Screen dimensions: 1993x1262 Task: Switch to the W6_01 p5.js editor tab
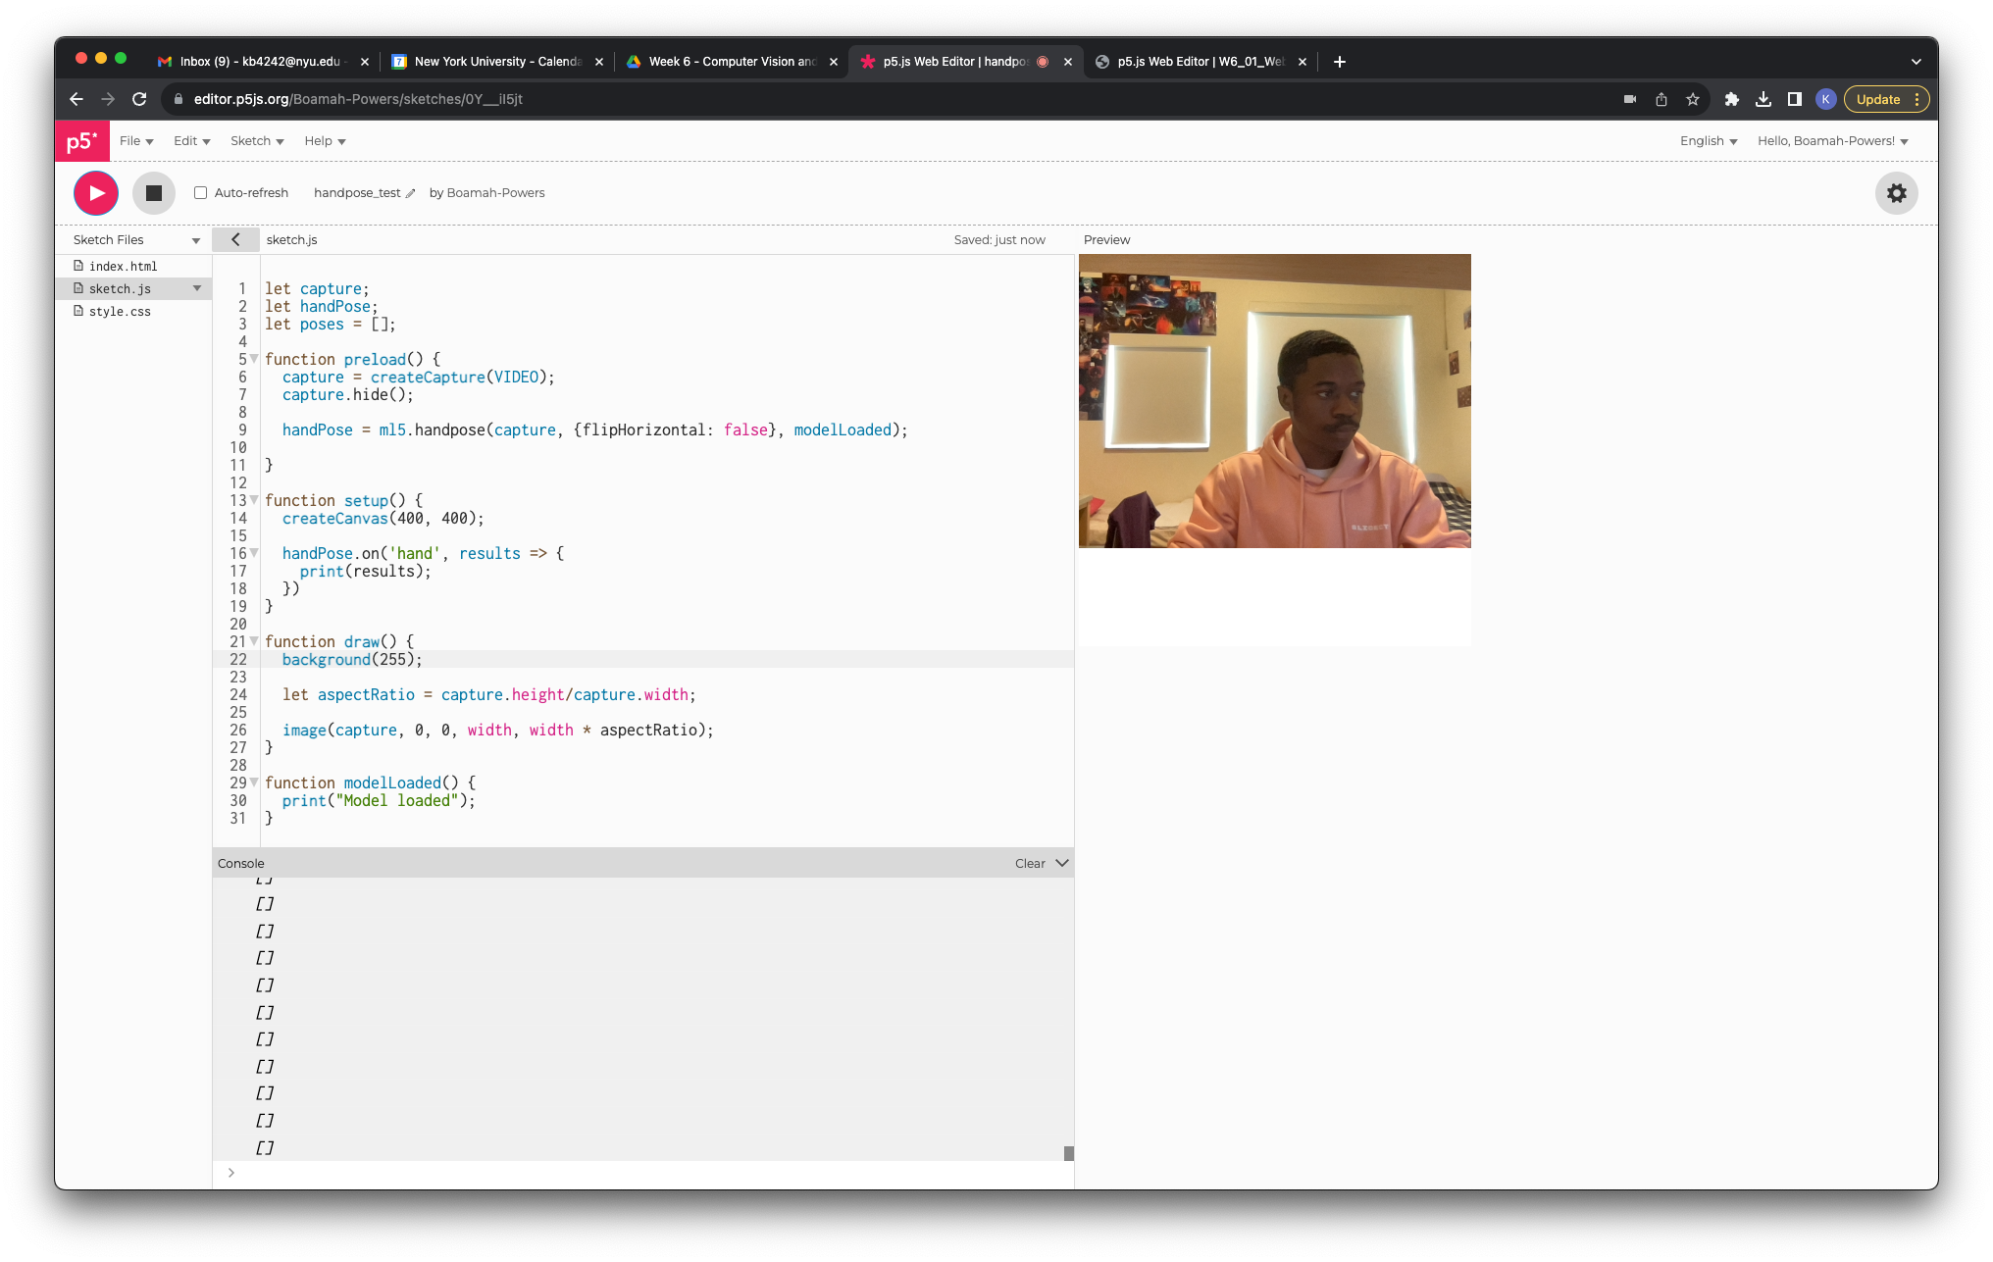tap(1201, 62)
